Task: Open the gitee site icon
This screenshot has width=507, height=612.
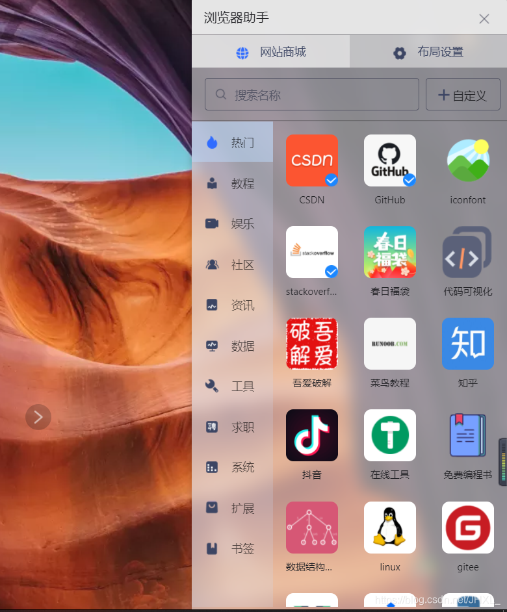Action: tap(468, 528)
